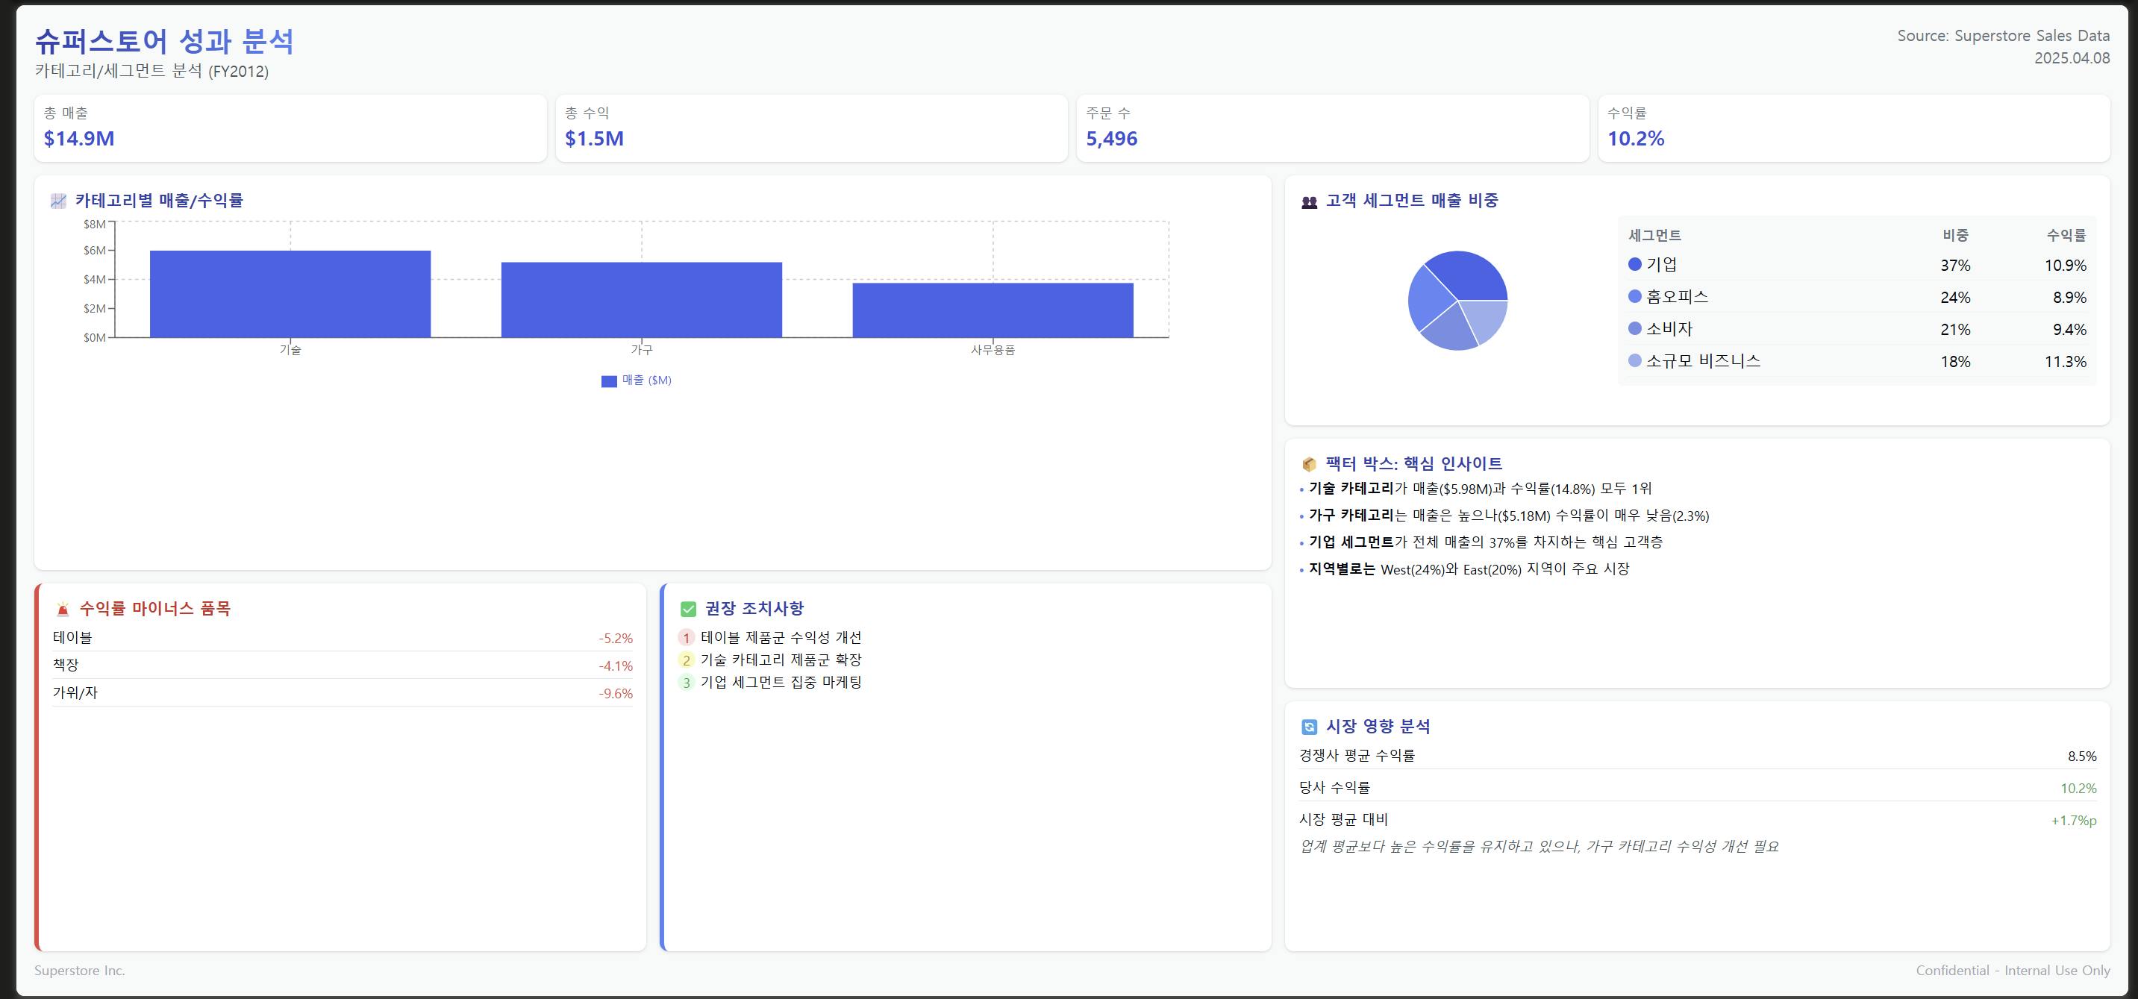Toggle the 매출 ($M) legend entry
The image size is (2138, 999).
[x=636, y=381]
